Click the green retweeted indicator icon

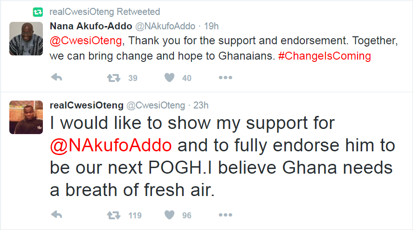[37, 11]
